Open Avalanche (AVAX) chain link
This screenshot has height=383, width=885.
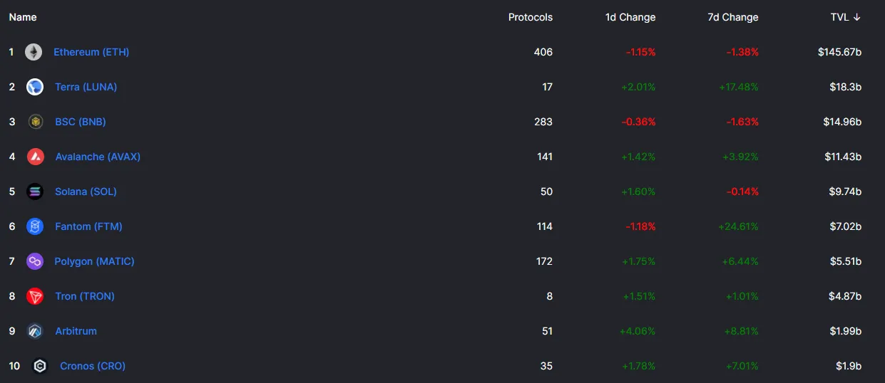pyautogui.click(x=98, y=157)
